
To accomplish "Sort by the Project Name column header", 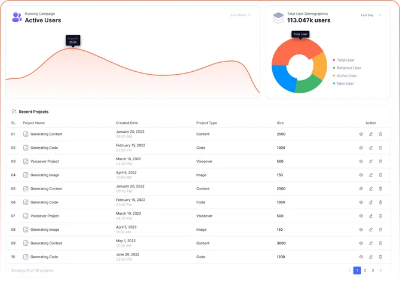I will coord(33,123).
